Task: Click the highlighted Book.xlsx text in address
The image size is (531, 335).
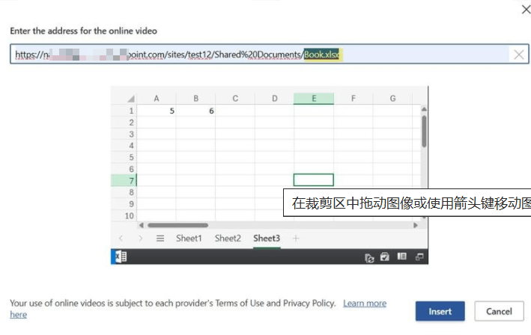Action: (x=321, y=55)
